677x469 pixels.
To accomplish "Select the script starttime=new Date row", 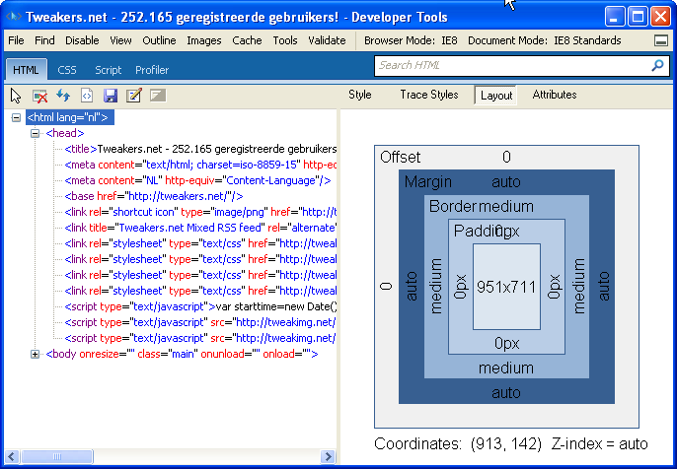I will (x=200, y=306).
